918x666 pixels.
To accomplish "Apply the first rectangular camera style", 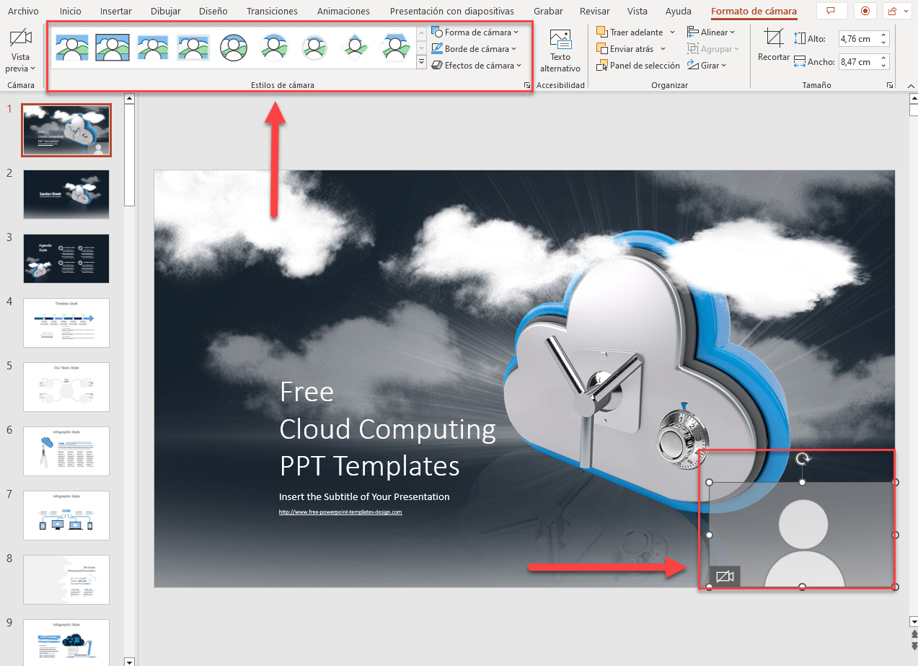I will tap(72, 48).
